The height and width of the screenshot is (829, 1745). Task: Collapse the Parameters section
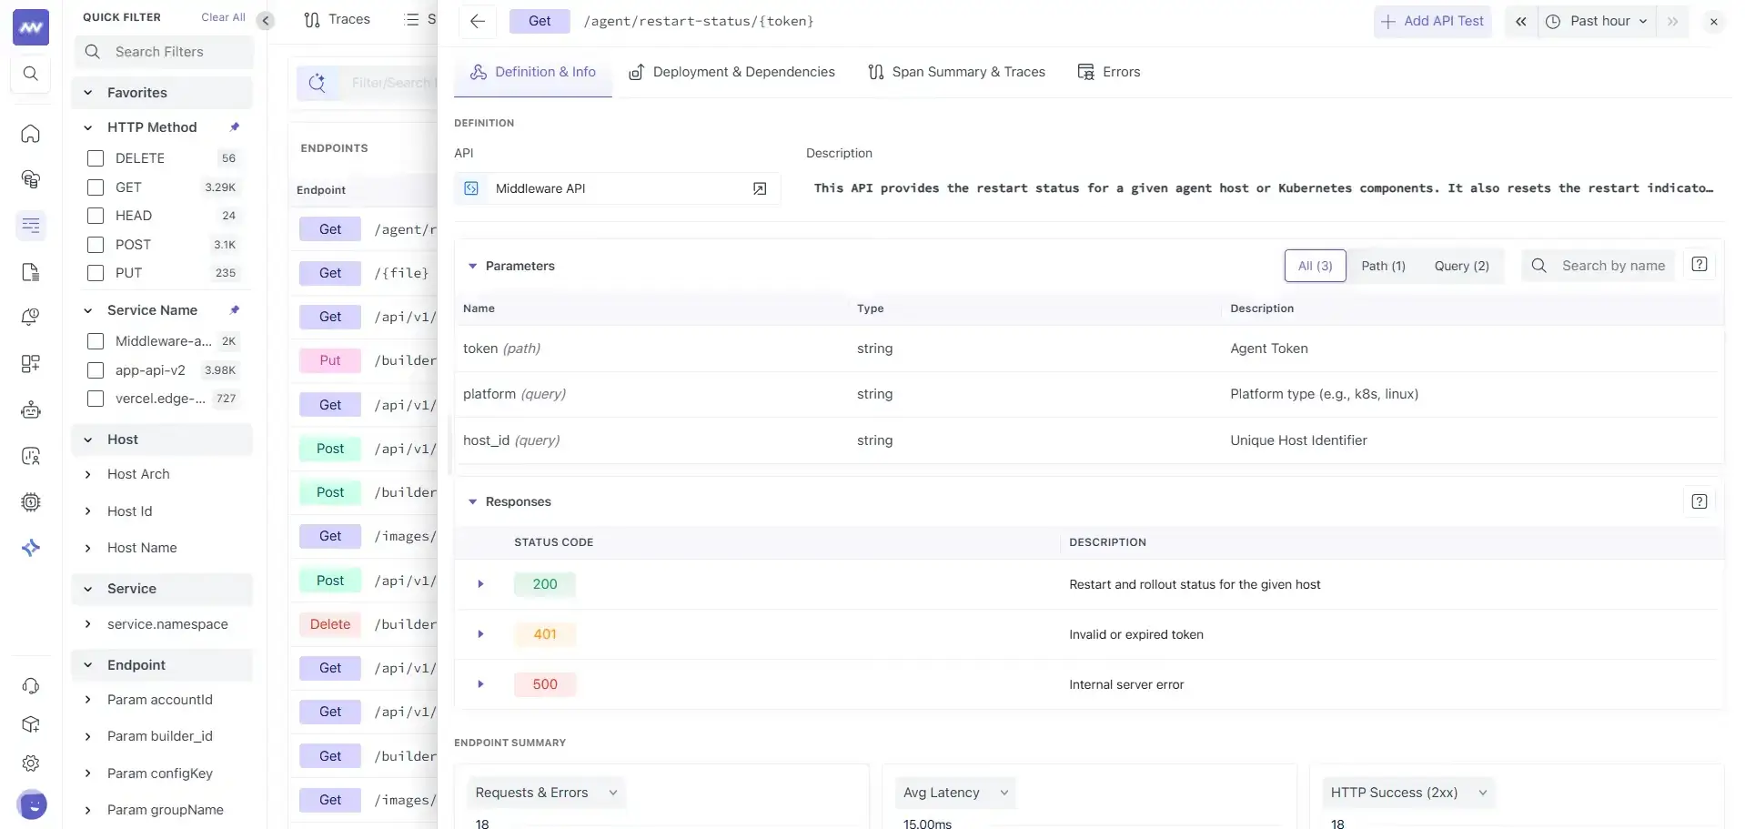(473, 266)
